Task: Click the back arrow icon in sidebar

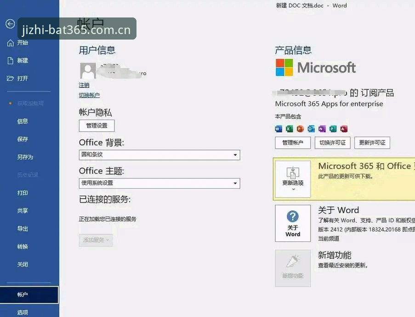Action: click(x=10, y=24)
